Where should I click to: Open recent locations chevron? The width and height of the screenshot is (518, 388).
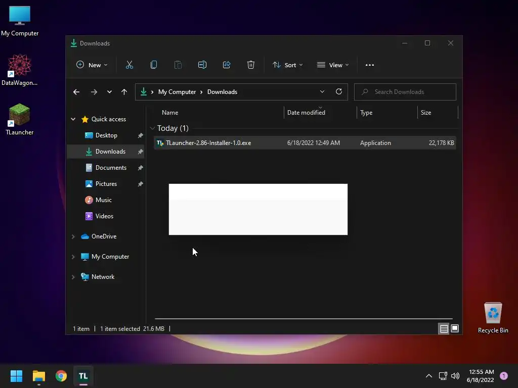[x=109, y=92]
